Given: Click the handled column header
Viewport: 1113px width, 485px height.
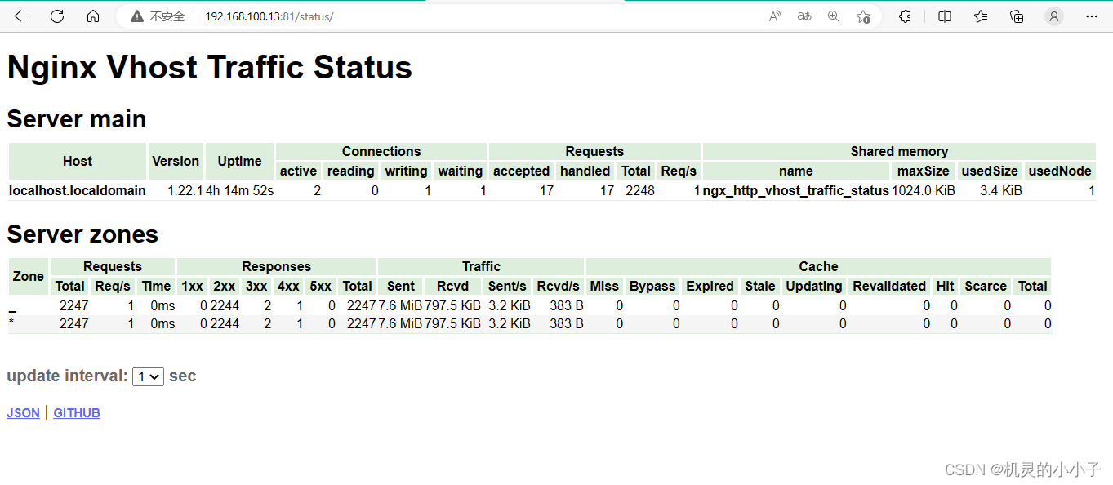Looking at the screenshot, I should click(585, 171).
